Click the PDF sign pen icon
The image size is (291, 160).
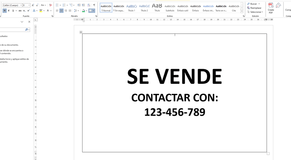tap(278, 5)
